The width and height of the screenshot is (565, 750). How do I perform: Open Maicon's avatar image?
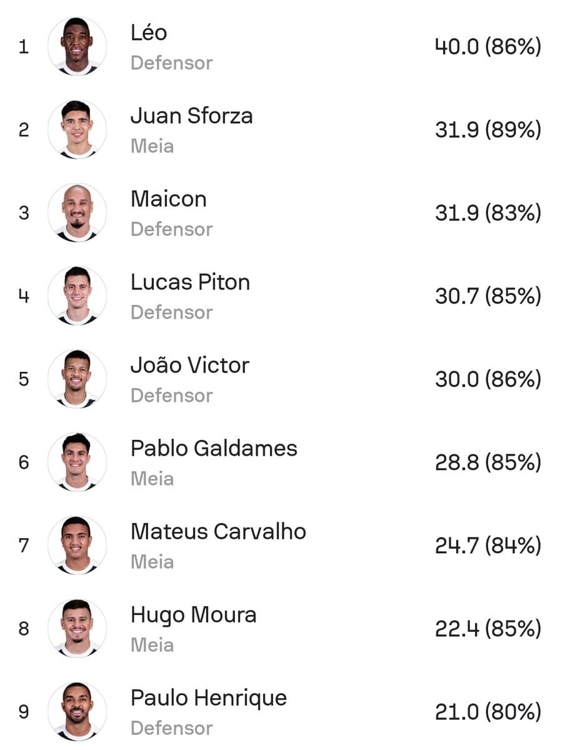click(x=77, y=213)
